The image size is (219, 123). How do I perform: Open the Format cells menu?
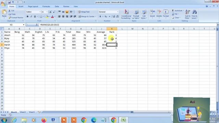pos(166,14)
